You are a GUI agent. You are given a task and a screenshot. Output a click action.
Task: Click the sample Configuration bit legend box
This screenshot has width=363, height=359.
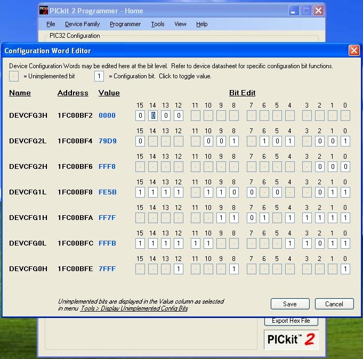(99, 76)
